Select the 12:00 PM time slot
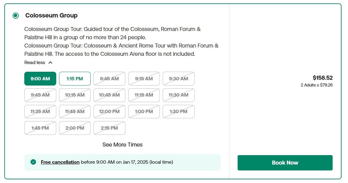 (x=109, y=112)
